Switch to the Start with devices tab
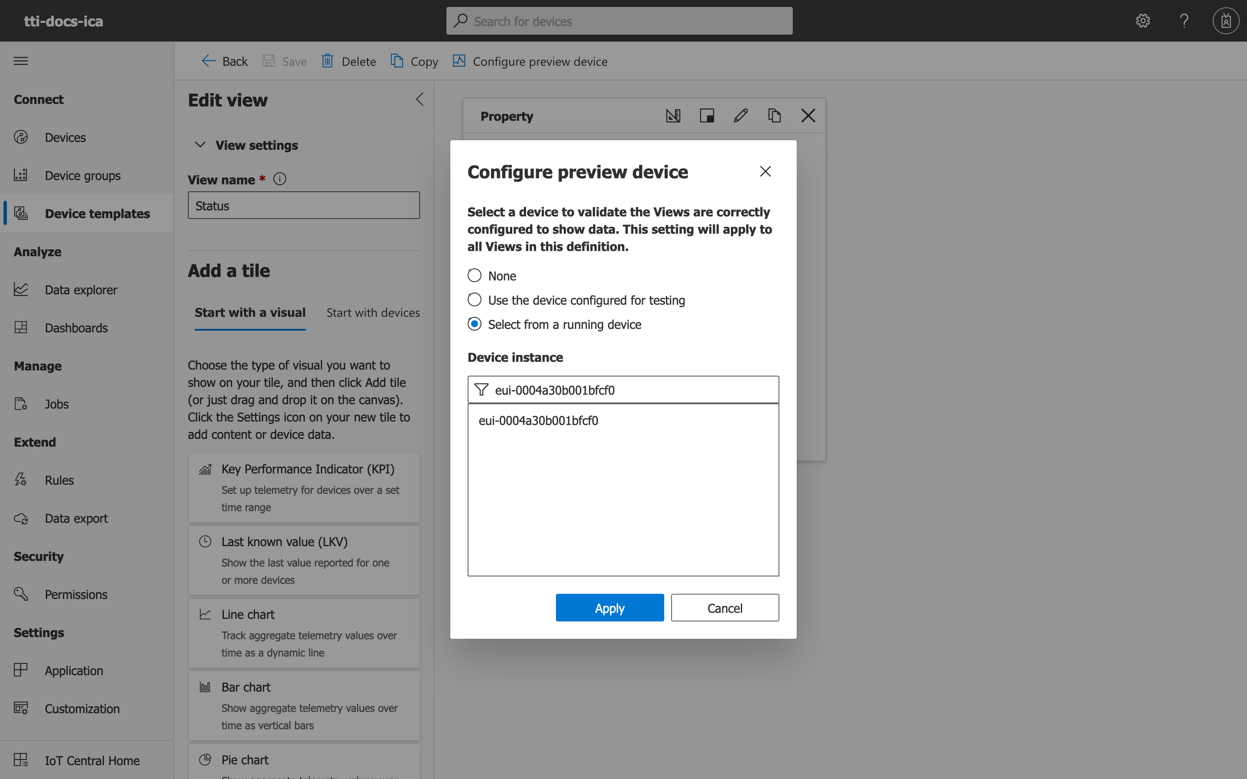The image size is (1247, 779). (373, 312)
